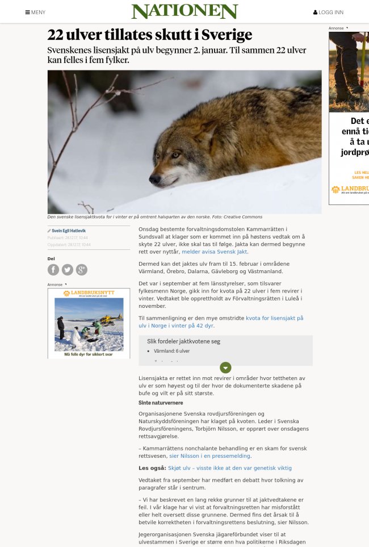Screen dimensions: 369x547
Task: Click the wolf article photo
Action: tap(184, 142)
